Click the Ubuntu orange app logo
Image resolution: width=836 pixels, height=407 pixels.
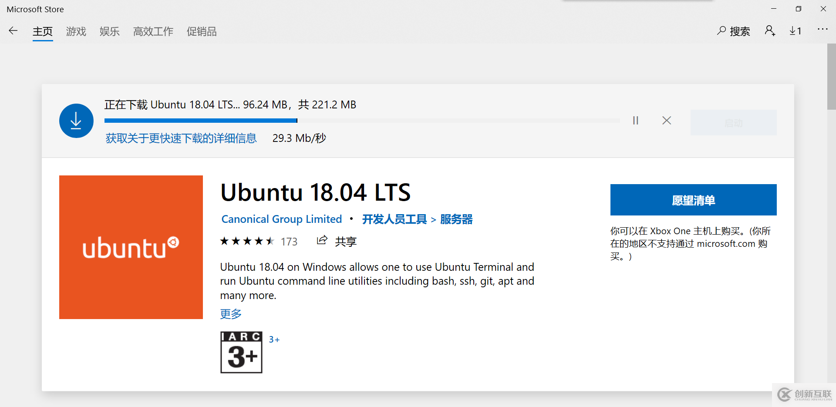tap(131, 247)
